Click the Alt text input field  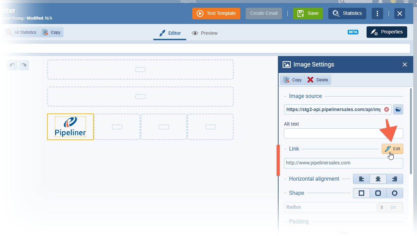point(343,133)
